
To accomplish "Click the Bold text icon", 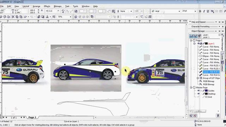I will [x=200, y=11].
